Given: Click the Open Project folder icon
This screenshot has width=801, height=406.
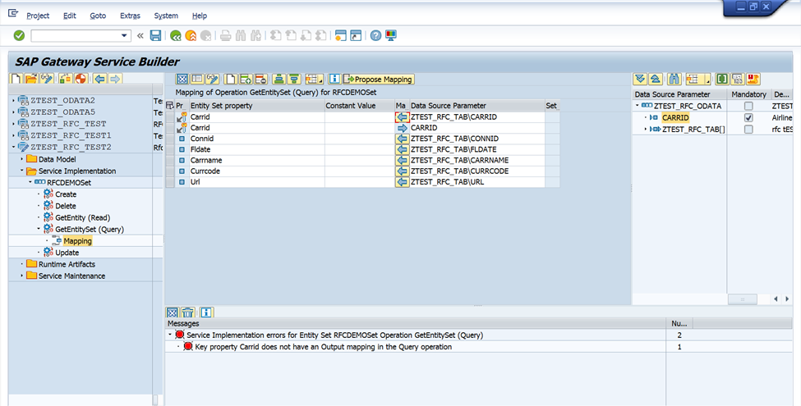Looking at the screenshot, I should 31,79.
